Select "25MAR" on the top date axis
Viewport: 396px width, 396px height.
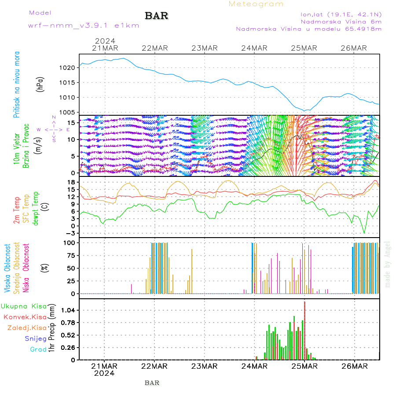(304, 48)
